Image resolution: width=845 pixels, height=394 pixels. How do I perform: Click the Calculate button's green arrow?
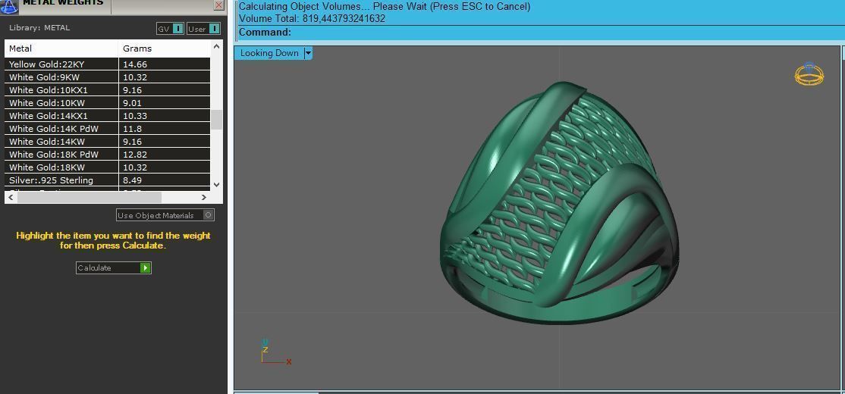click(145, 268)
